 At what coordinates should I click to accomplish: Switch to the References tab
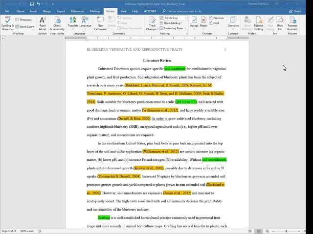pyautogui.click(x=77, y=11)
